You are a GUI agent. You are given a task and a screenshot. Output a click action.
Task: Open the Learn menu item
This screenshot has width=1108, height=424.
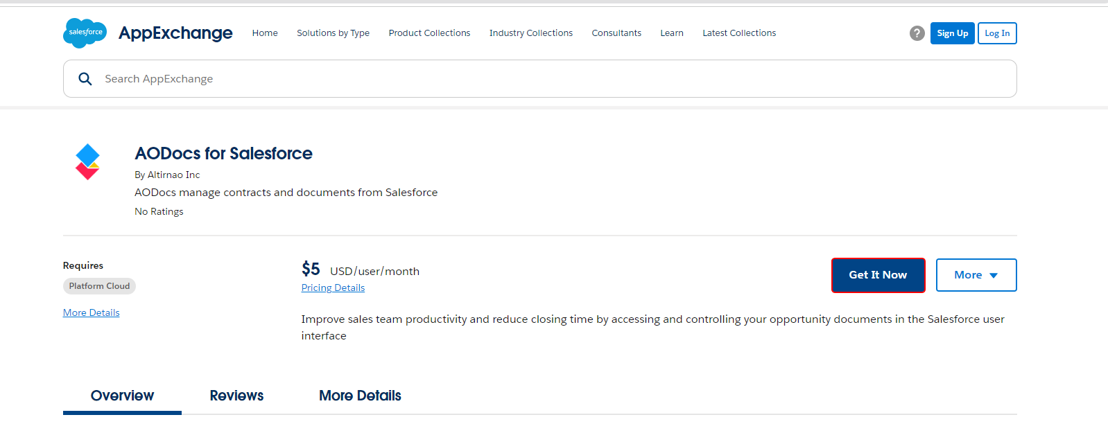[671, 33]
